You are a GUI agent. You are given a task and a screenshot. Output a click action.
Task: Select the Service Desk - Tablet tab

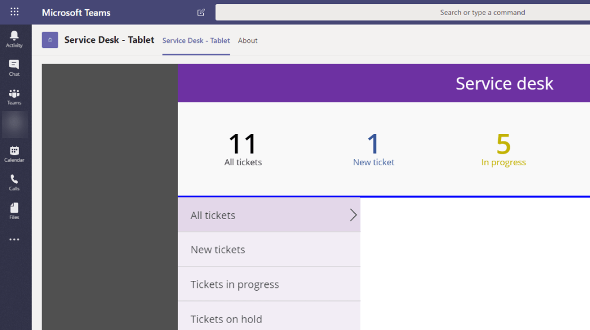(196, 40)
